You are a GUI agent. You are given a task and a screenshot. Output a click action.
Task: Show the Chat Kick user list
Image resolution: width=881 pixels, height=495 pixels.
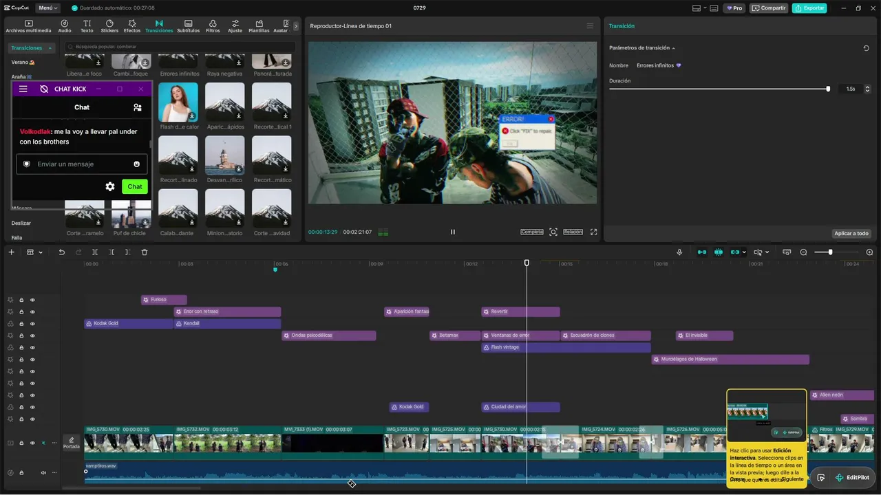pyautogui.click(x=138, y=107)
